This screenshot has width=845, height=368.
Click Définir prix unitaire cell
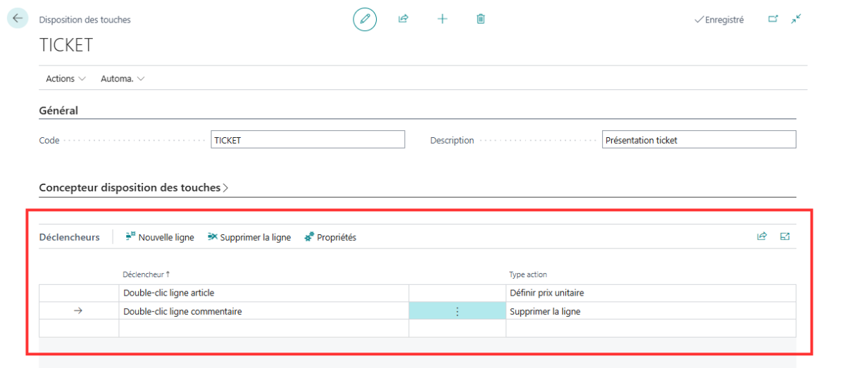pos(651,293)
